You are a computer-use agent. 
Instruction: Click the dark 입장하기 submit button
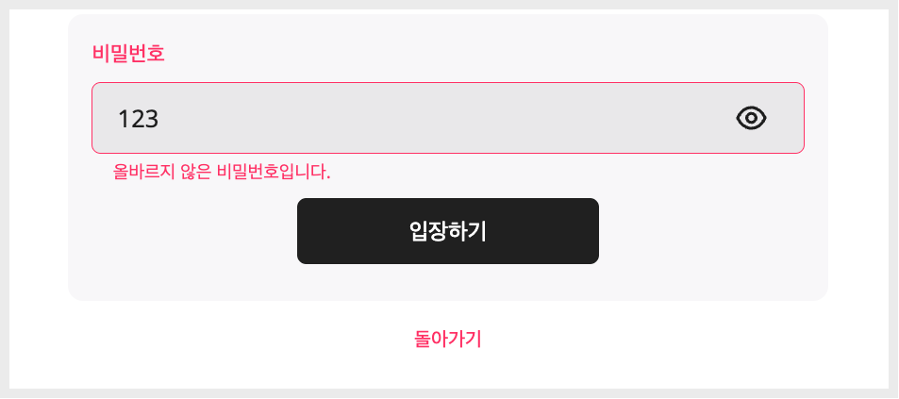click(x=448, y=231)
